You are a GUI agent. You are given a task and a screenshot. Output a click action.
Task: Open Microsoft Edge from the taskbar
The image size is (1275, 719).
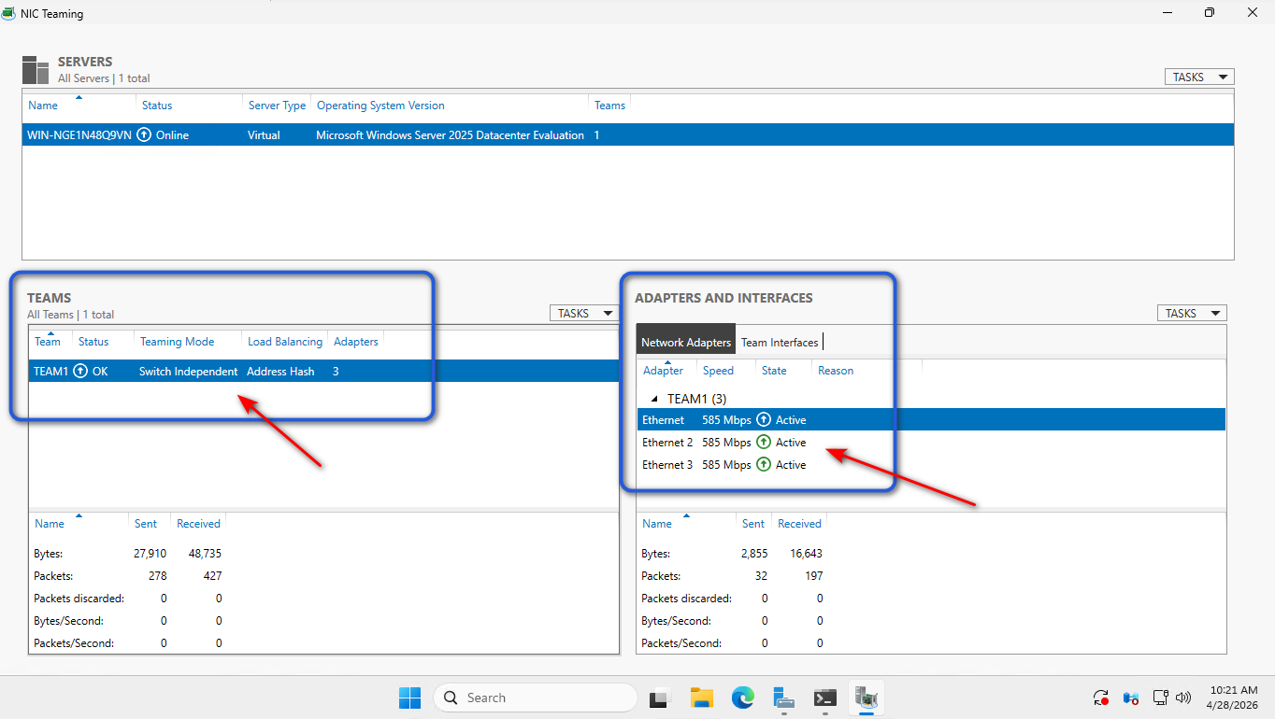[x=743, y=698]
